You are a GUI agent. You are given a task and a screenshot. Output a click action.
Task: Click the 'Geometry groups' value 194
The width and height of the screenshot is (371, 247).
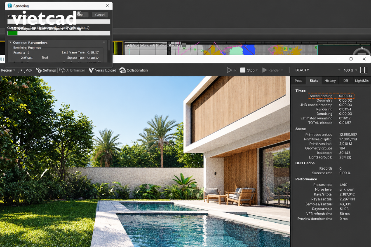[x=342, y=148]
